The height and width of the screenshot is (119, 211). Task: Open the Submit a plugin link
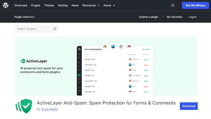click(x=149, y=17)
